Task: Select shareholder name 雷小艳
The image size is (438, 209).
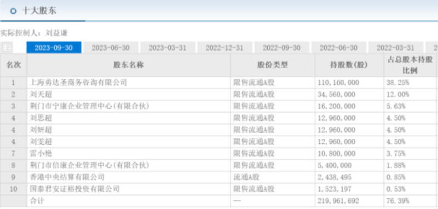Action: coord(41,154)
